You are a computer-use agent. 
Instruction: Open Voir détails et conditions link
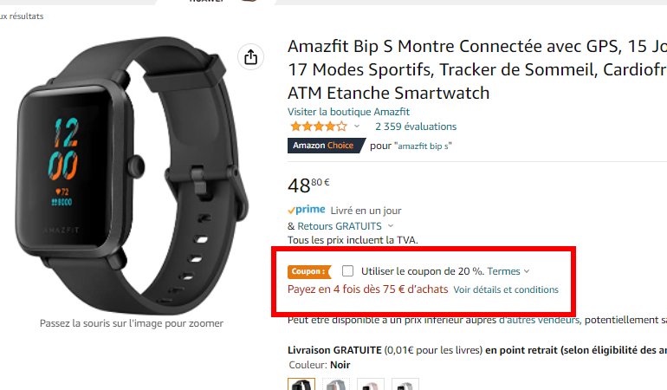pos(506,289)
